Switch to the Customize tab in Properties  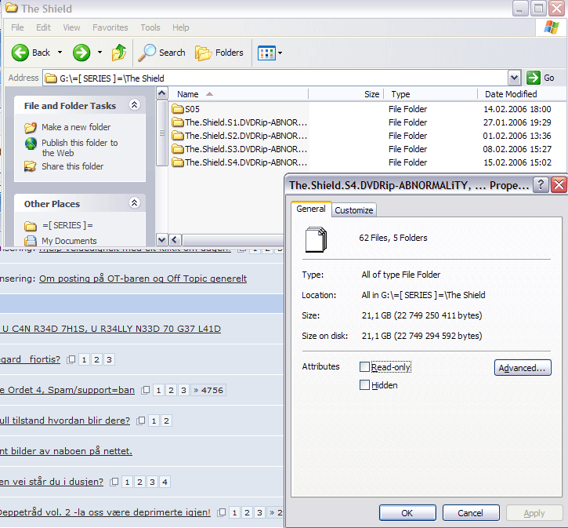(x=354, y=210)
